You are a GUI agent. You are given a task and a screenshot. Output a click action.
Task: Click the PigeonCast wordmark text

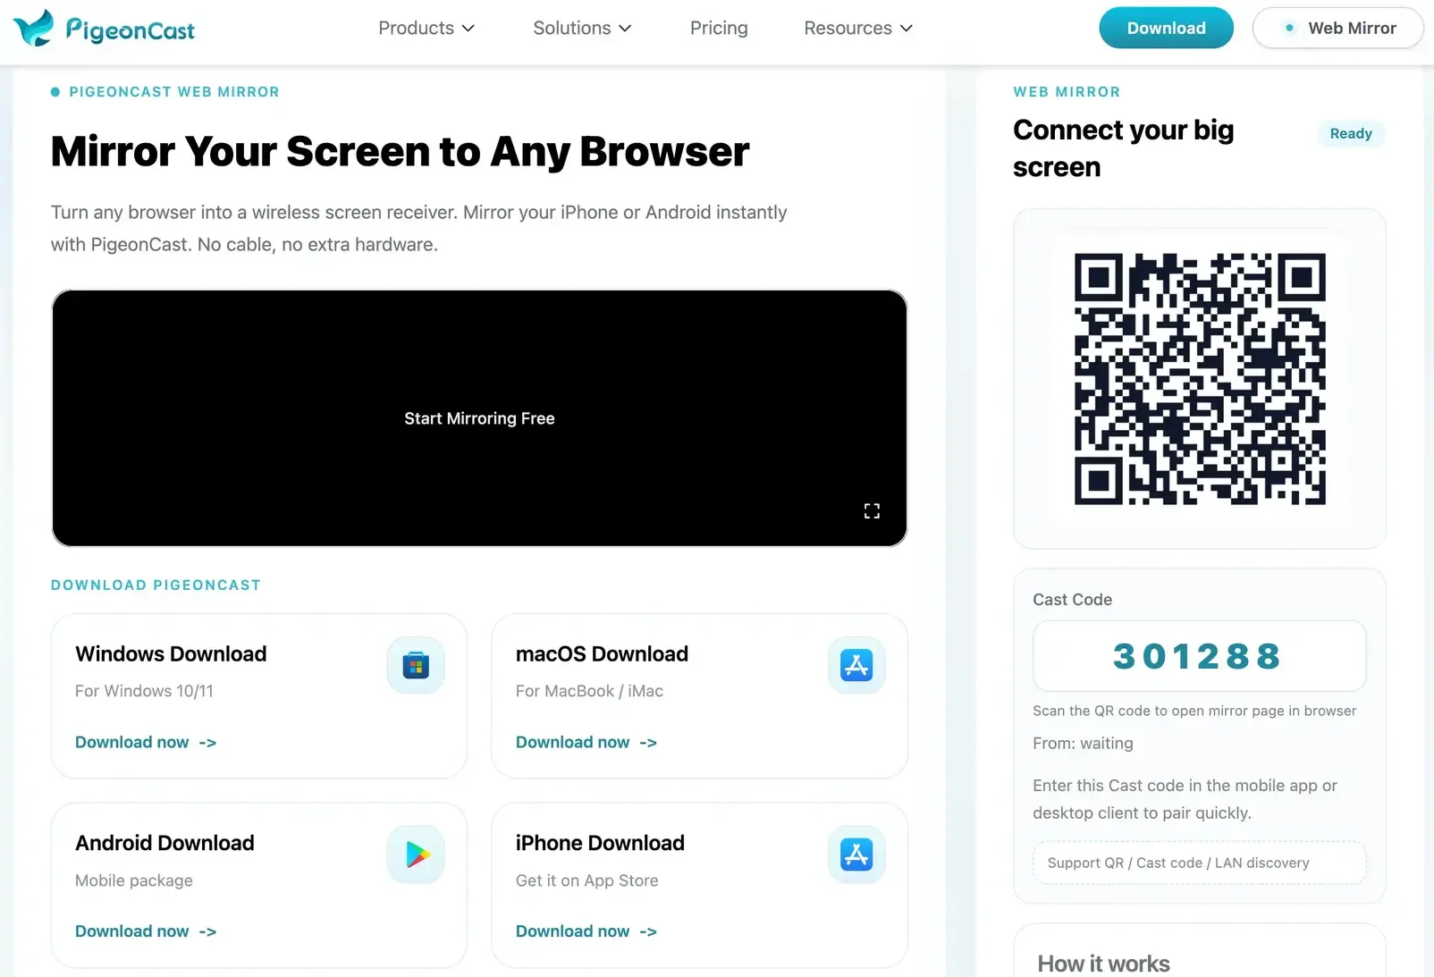131,30
